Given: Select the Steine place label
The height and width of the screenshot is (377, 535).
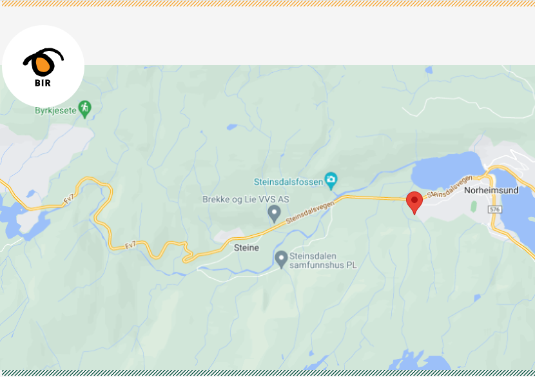Looking at the screenshot, I should click(246, 247).
